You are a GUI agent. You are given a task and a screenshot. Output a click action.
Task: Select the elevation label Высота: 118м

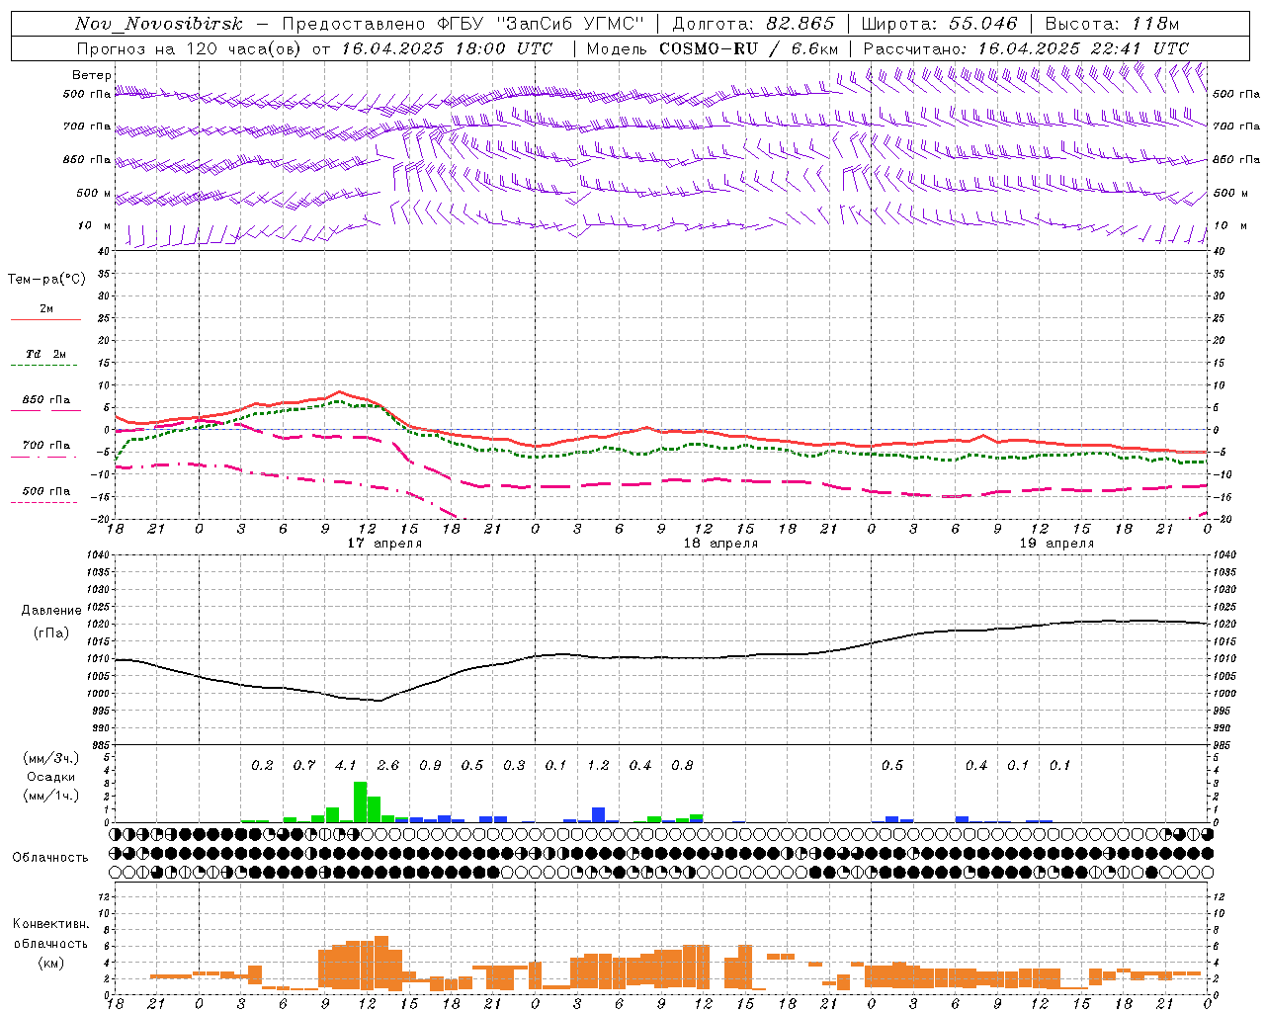(1112, 24)
